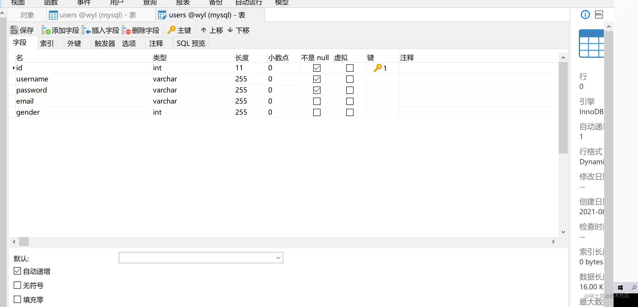Click the Move Up (上移) arrow
The height and width of the screenshot is (307, 638).
[x=203, y=30]
